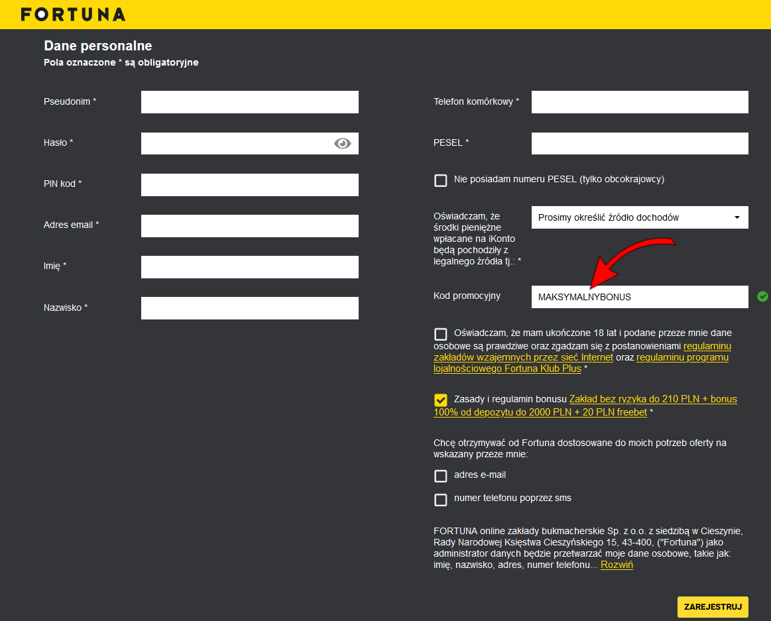Check the 18 years age declaration checkbox
Screen dimensions: 771x621
(x=441, y=334)
